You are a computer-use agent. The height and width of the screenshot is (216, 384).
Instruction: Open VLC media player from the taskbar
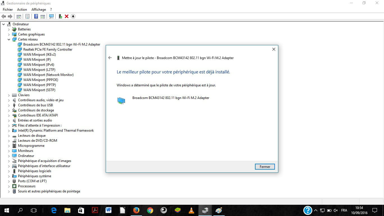tap(191, 210)
